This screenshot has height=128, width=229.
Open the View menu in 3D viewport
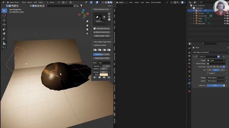point(24,2)
